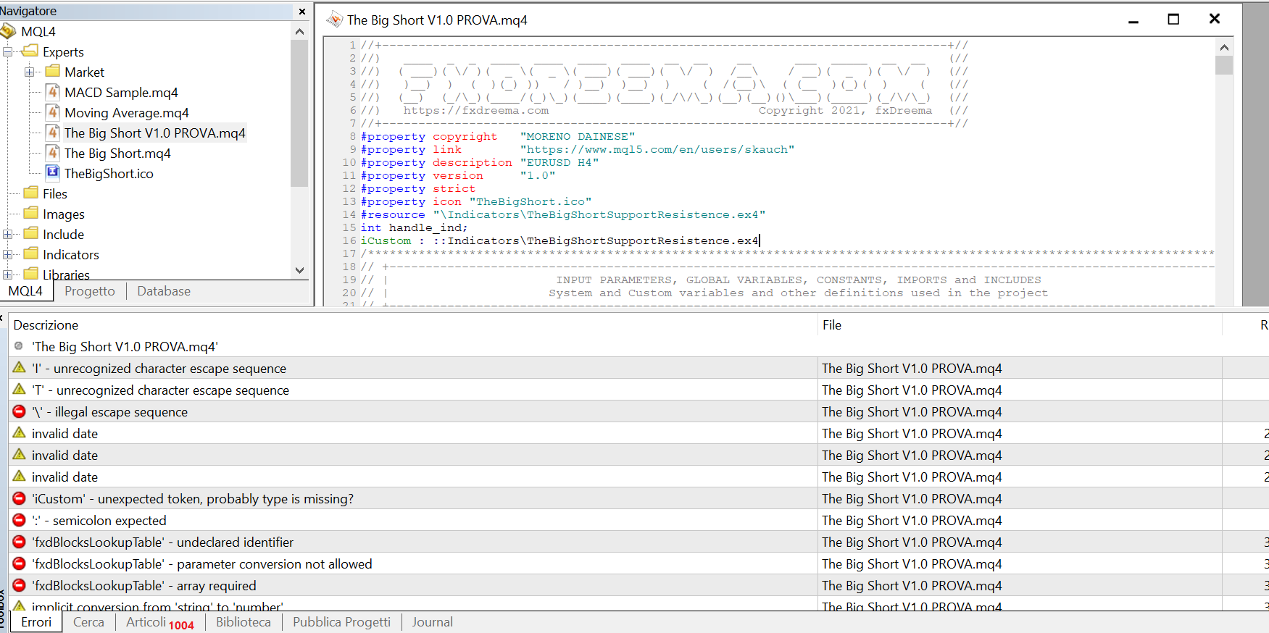Click the document icon in editor title bar
1269x633 pixels.
tap(334, 20)
